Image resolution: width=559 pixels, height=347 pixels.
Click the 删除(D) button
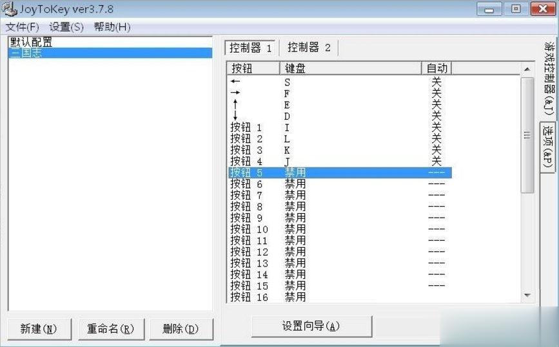click(181, 329)
